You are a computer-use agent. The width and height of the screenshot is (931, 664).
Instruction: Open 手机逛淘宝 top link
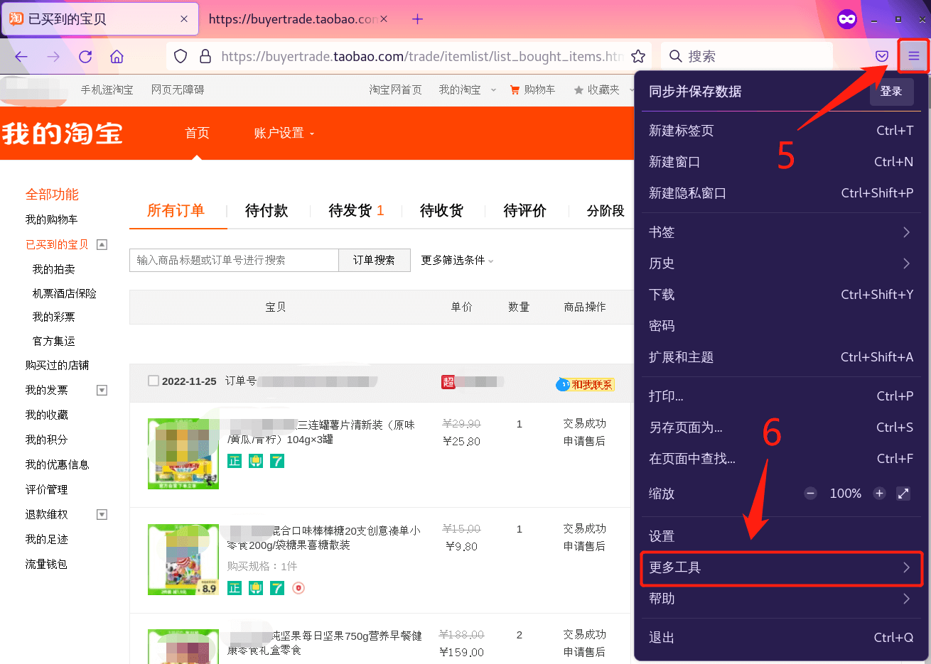click(107, 90)
